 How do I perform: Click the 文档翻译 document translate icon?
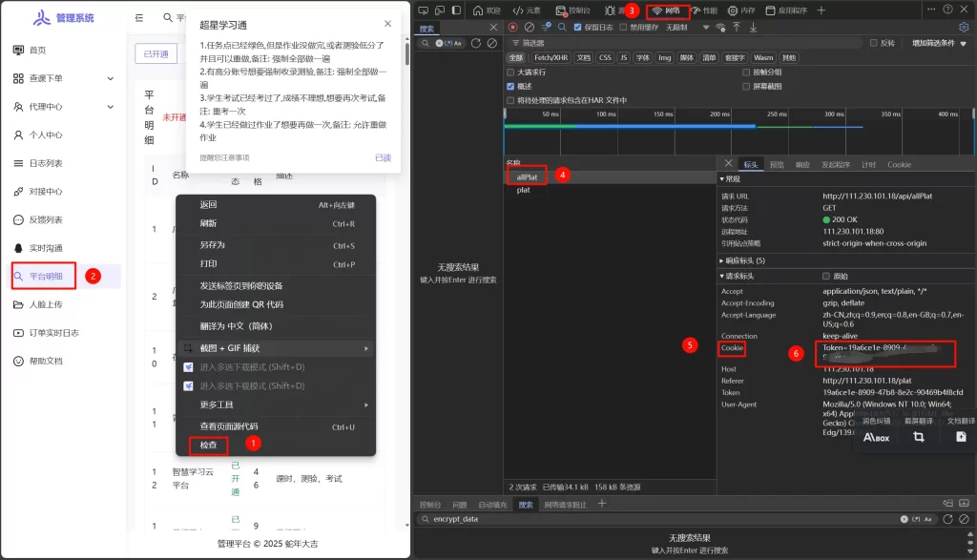(962, 437)
